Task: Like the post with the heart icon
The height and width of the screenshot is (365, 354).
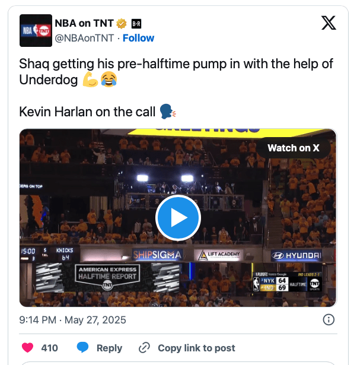Action: (27, 348)
